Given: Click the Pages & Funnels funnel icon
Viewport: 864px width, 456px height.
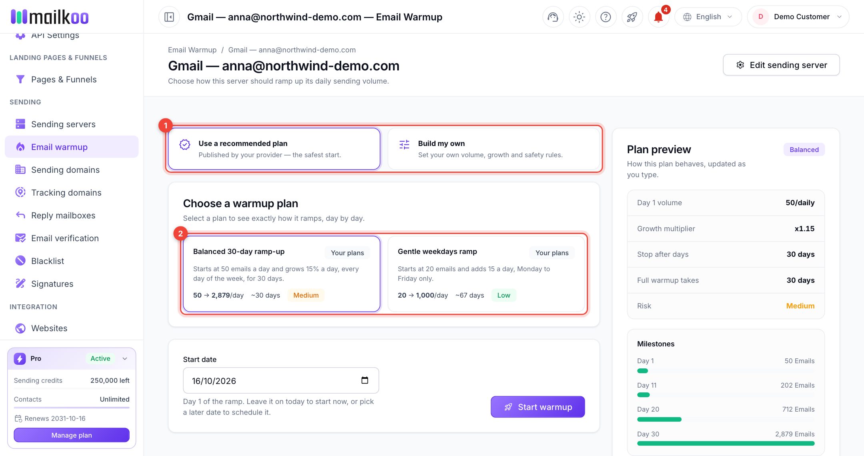Looking at the screenshot, I should 20,79.
